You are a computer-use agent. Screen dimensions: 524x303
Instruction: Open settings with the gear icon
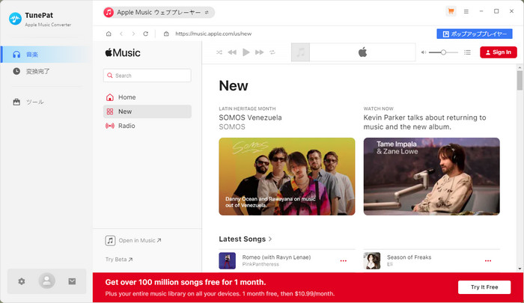coord(22,281)
